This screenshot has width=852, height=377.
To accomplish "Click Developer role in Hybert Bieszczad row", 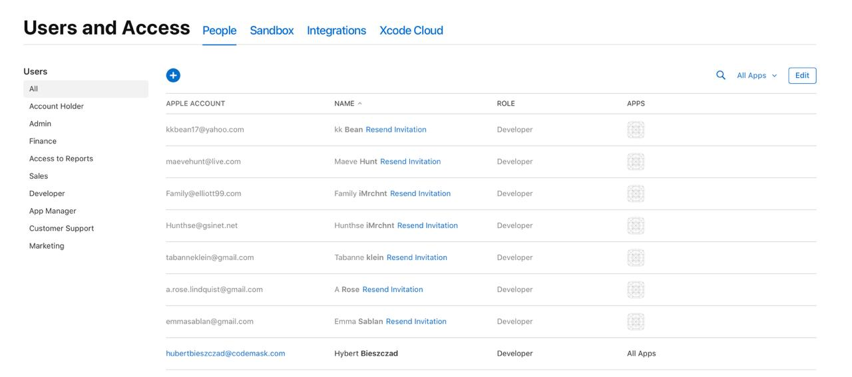I will pyautogui.click(x=515, y=354).
